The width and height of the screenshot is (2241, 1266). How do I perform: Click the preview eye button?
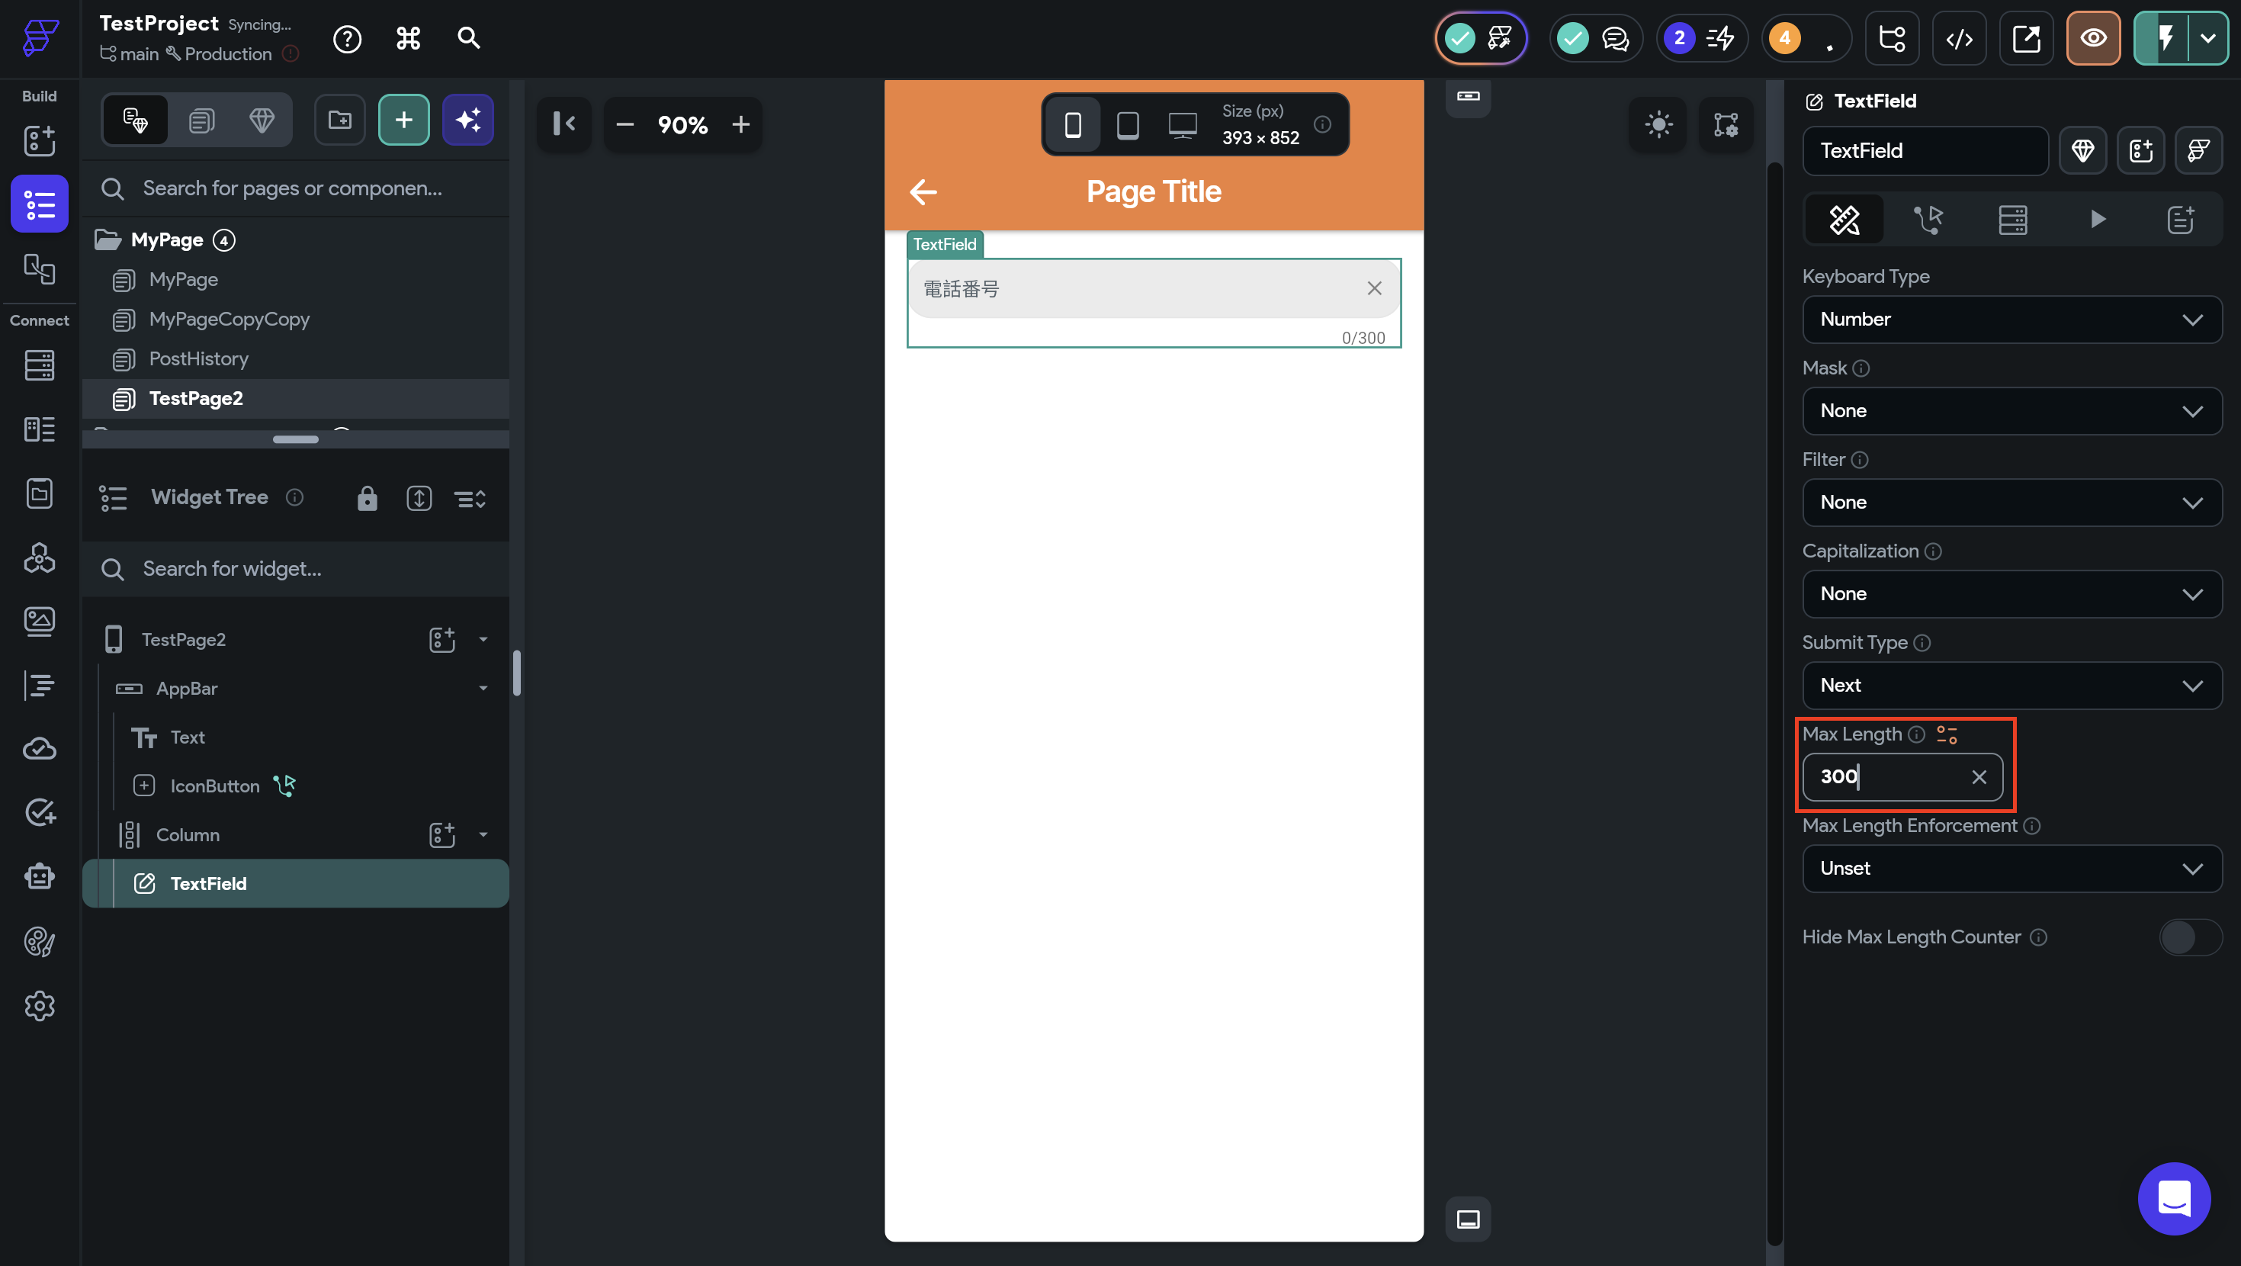coord(2092,38)
